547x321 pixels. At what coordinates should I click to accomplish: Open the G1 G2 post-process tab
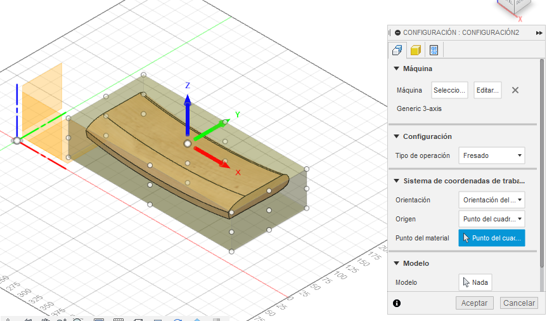[434, 50]
